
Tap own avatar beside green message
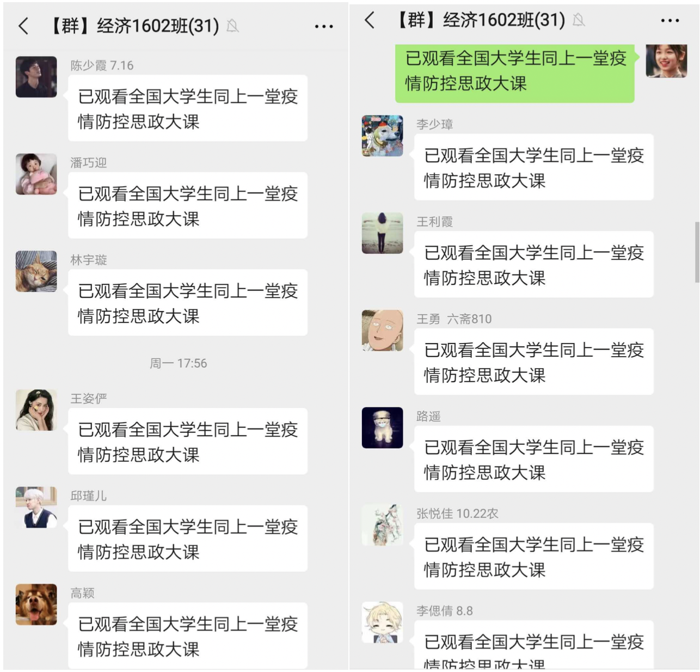666,61
